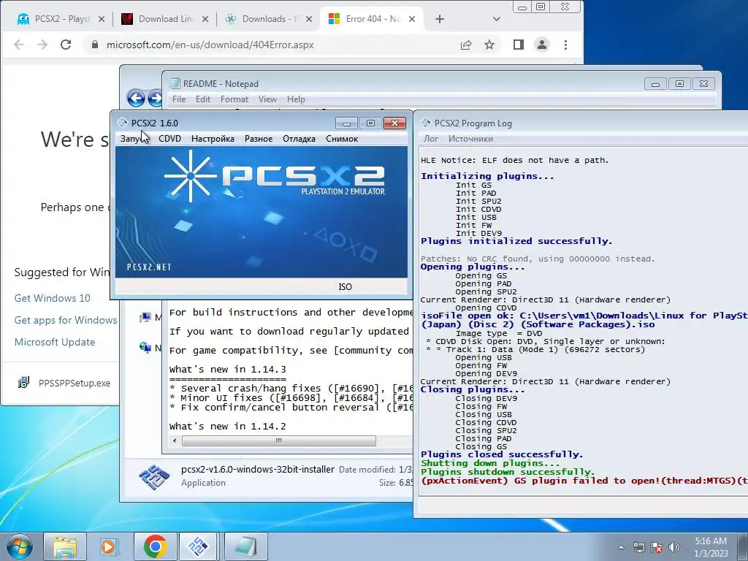Close the Download Linux browser tab

(x=205, y=19)
